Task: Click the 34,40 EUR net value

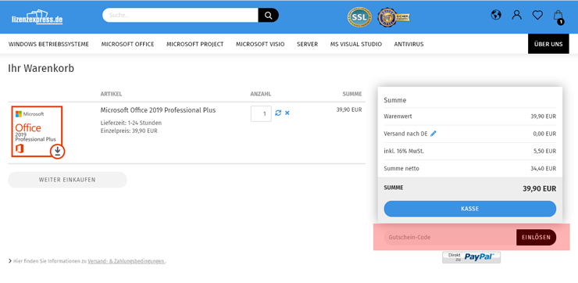Action: click(x=544, y=169)
